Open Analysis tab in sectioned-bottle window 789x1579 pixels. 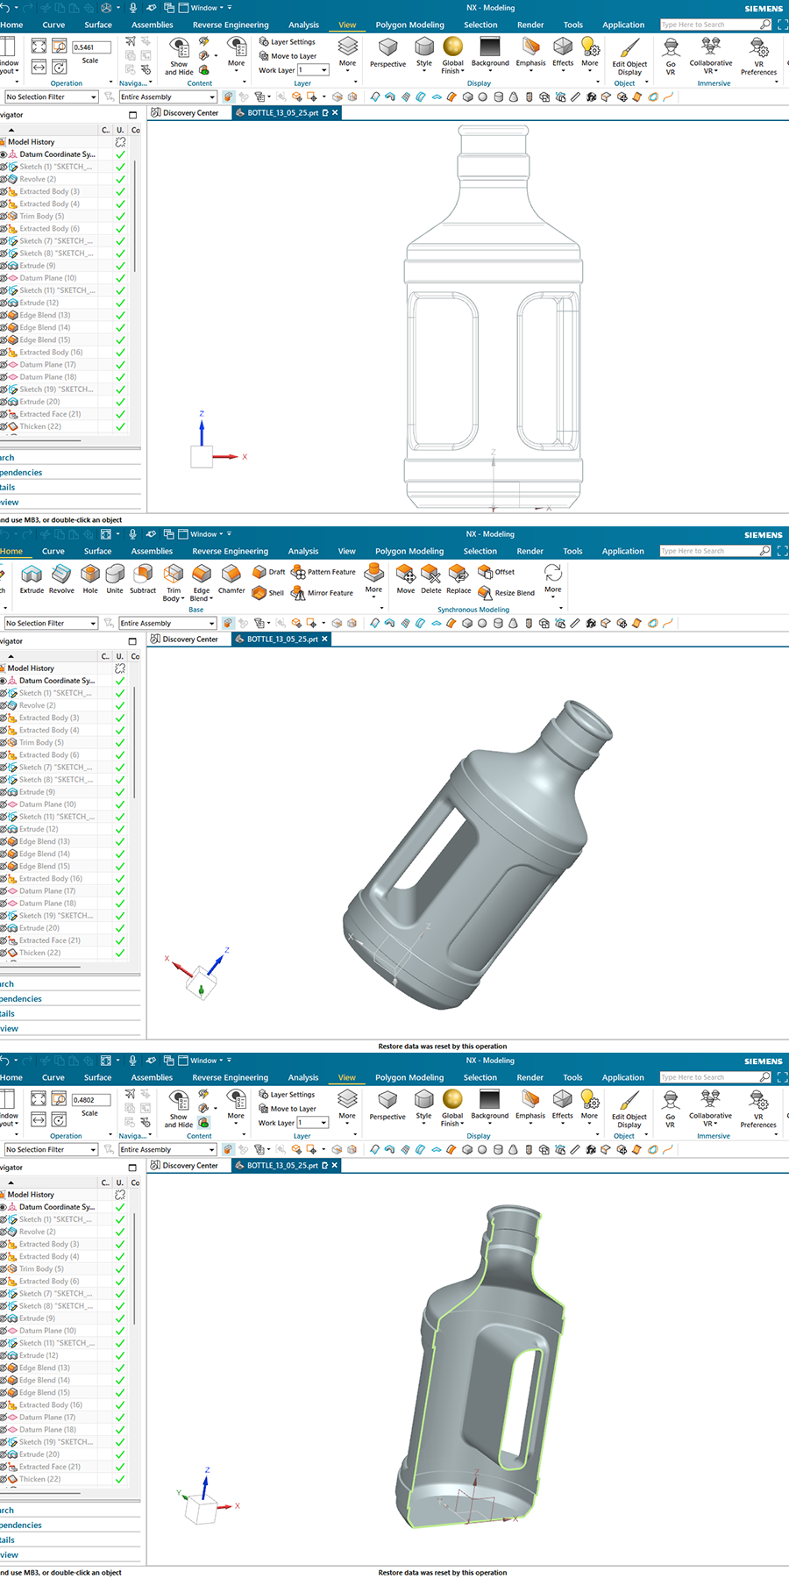pyautogui.click(x=303, y=1077)
